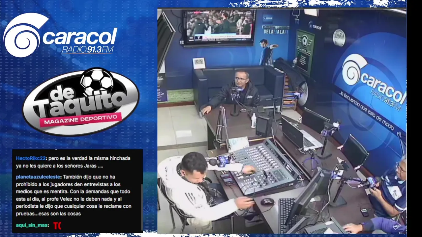This screenshot has height=237, width=422.
Task: Select username planetaazulceleste in chat
Action: tap(38, 177)
